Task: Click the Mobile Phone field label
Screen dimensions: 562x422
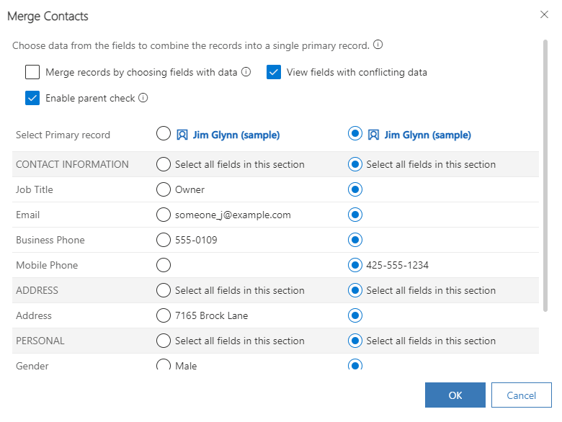Action: 47,265
